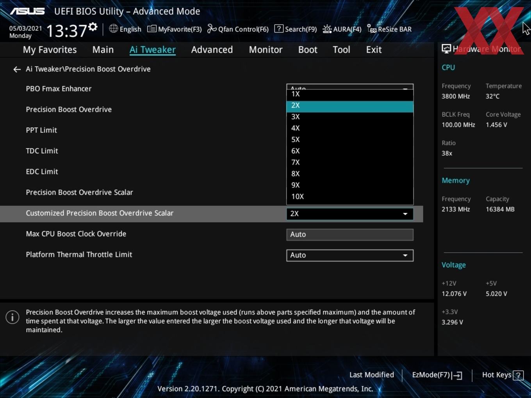
Task: Select Precision Boost Overdrive Scalar row
Action: [x=211, y=192]
